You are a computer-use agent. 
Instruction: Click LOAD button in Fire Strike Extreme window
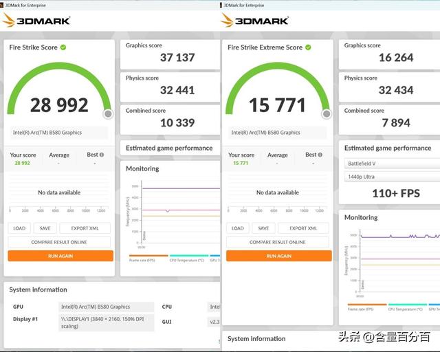click(x=238, y=228)
